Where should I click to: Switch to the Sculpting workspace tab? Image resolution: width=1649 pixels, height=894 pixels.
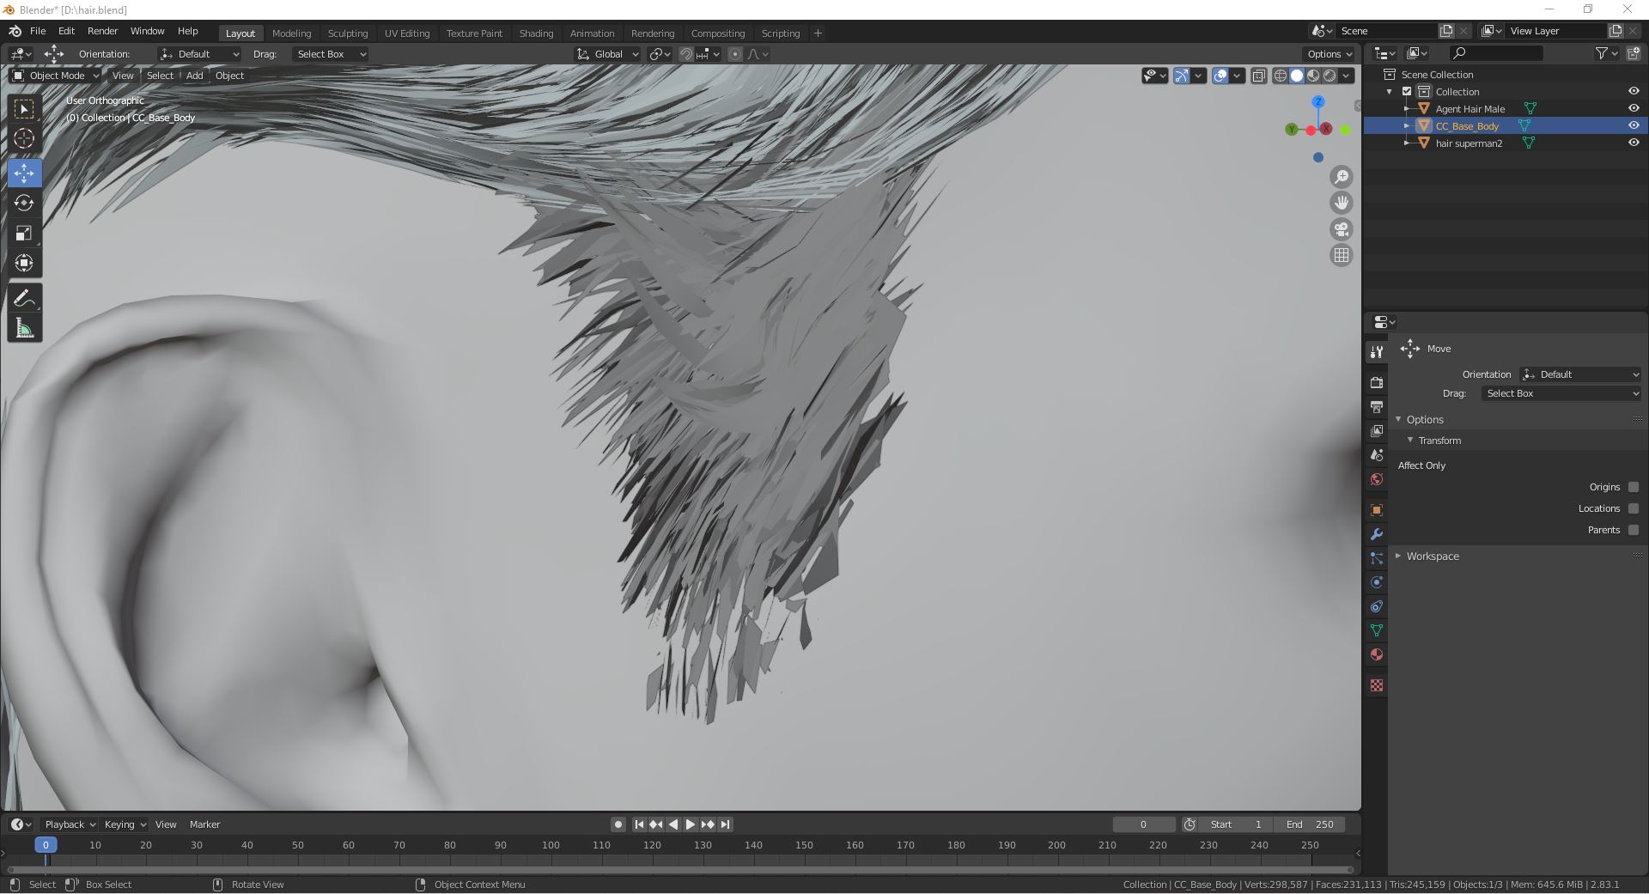(x=348, y=33)
